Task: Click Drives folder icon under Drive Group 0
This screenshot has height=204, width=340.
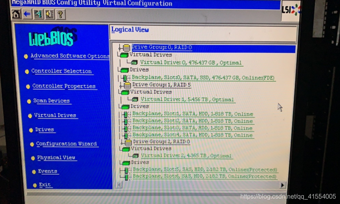Action: (x=125, y=70)
